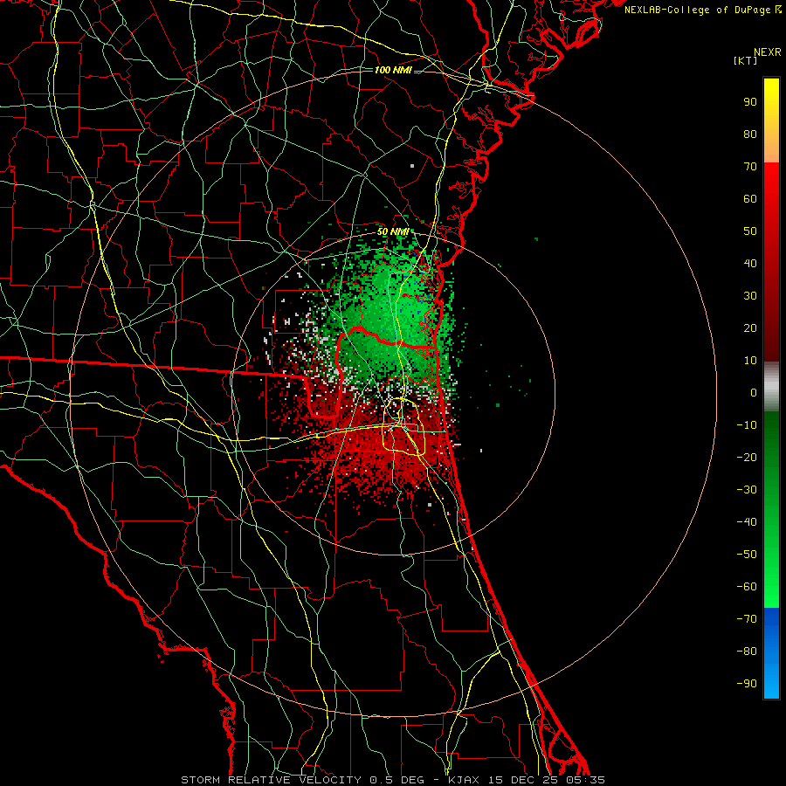
Task: Click the -90 value on the velocity scale
Action: 747,684
